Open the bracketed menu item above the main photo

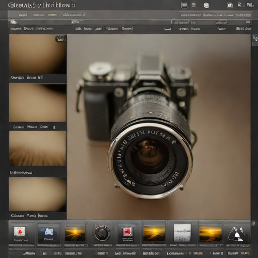99,29
